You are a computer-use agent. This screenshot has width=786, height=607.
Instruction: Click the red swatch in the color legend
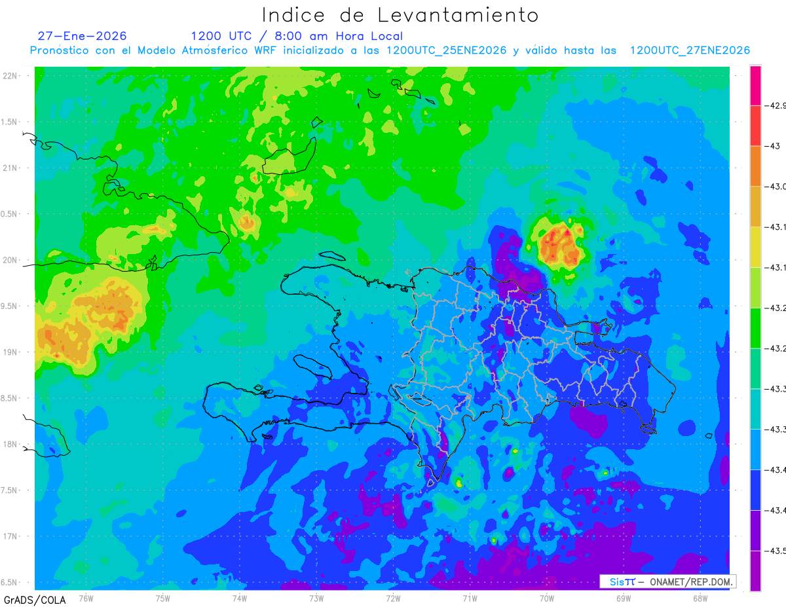[755, 126]
